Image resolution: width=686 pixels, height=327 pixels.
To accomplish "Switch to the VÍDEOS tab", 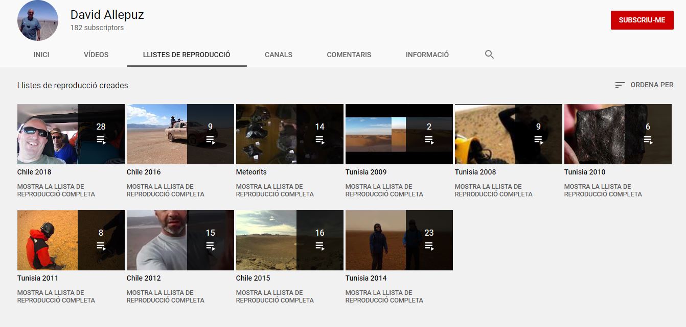I will click(x=96, y=55).
